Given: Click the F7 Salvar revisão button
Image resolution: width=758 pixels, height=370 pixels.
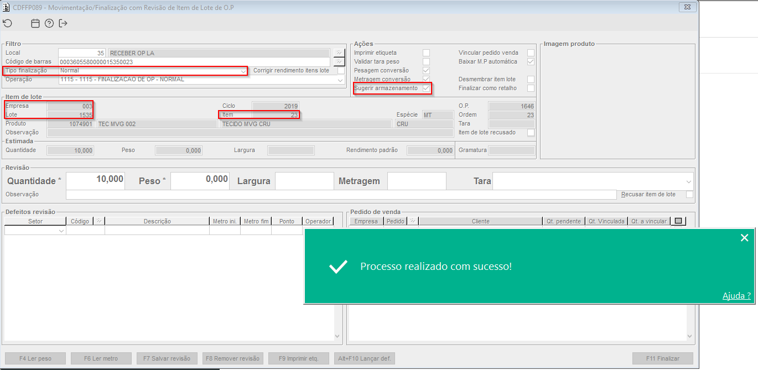Looking at the screenshot, I should [167, 358].
